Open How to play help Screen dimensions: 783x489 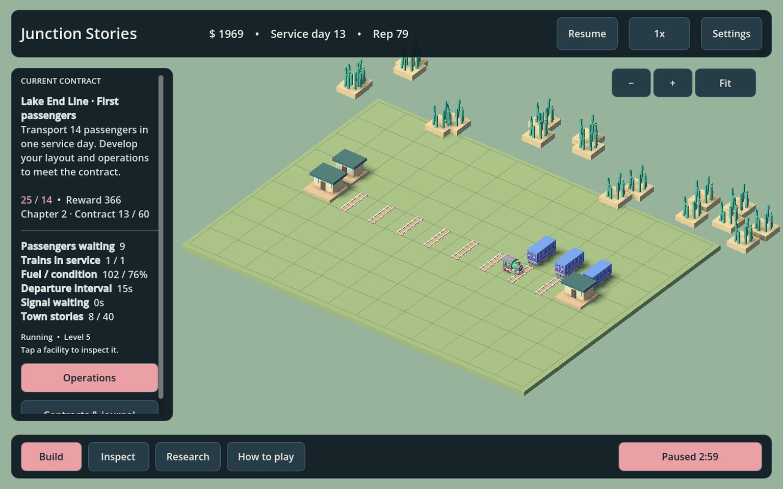point(266,456)
